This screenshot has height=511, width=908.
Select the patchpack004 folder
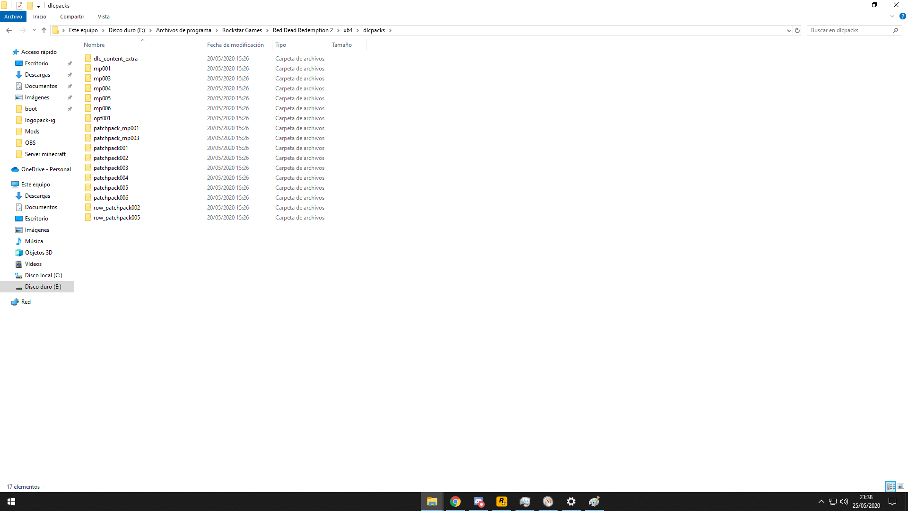111,178
